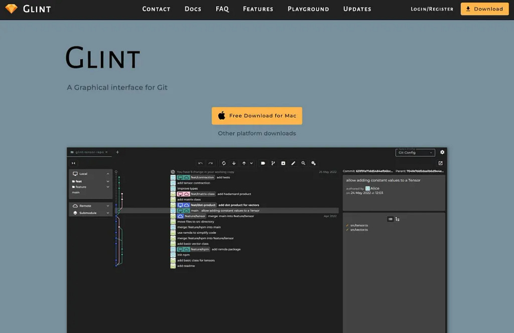Click the magnifier search icon in toolbar
This screenshot has width=514, height=333.
click(303, 163)
